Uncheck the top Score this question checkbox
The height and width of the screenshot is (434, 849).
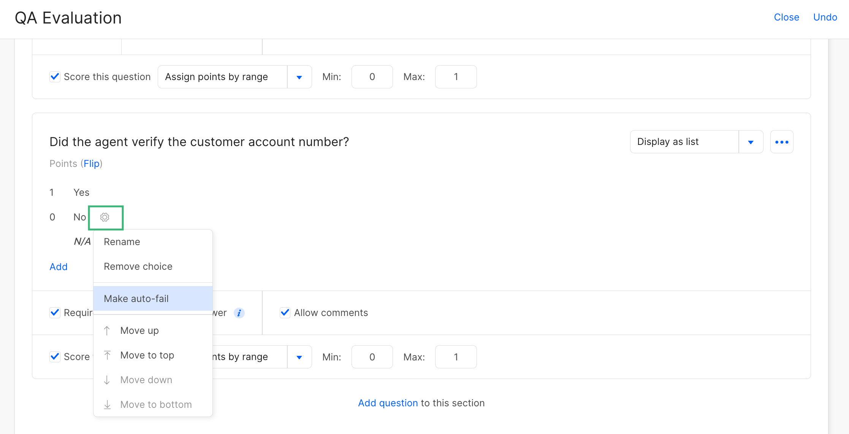coord(55,77)
